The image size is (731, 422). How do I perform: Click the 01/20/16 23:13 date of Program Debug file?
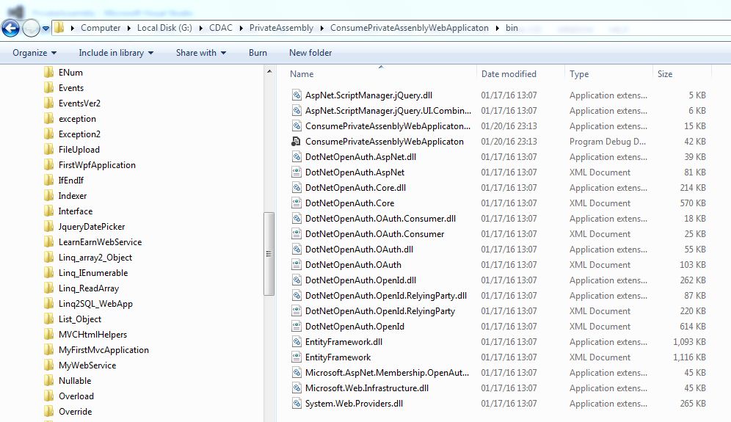pyautogui.click(x=509, y=142)
